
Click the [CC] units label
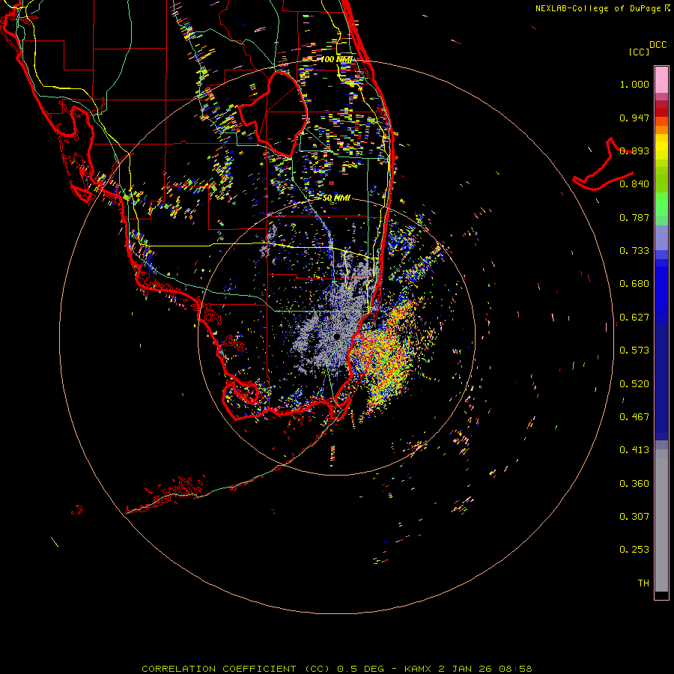(x=639, y=52)
